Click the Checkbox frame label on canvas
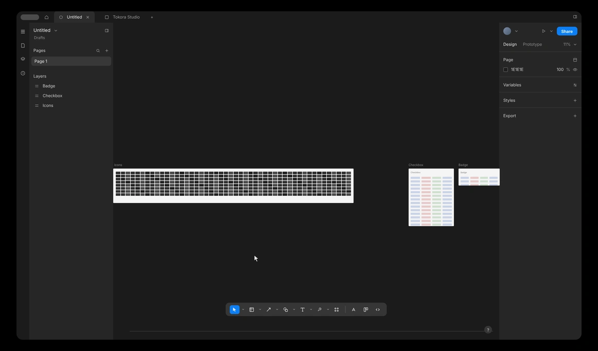The image size is (598, 351). pos(416,165)
